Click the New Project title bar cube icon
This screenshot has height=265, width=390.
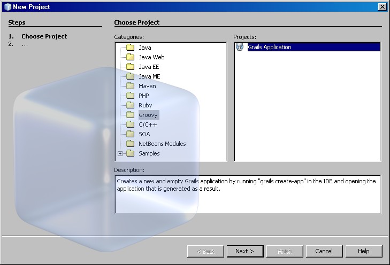point(7,7)
